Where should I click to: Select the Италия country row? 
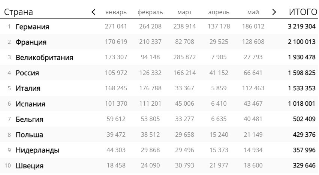coord(159,88)
